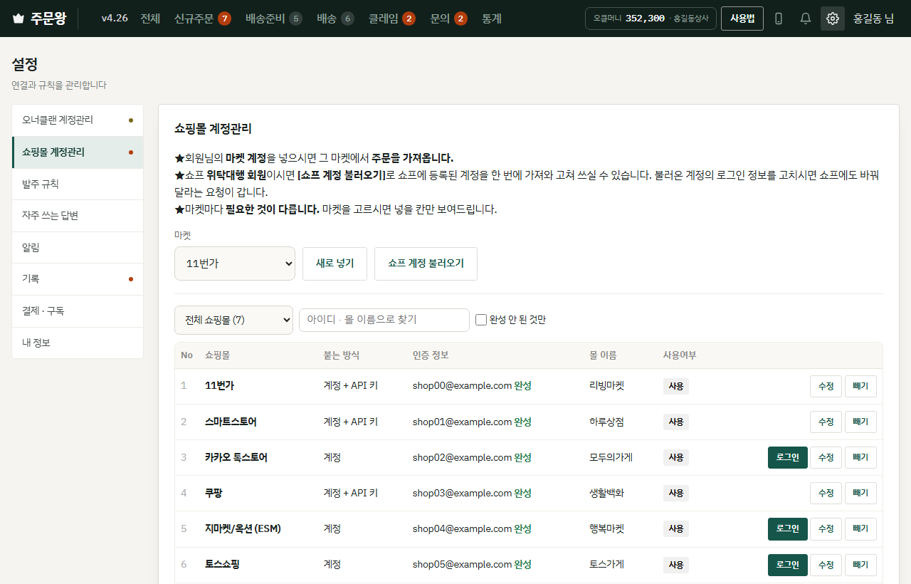Click 수정 for 쿠팡 row
This screenshot has width=911, height=584.
click(826, 493)
